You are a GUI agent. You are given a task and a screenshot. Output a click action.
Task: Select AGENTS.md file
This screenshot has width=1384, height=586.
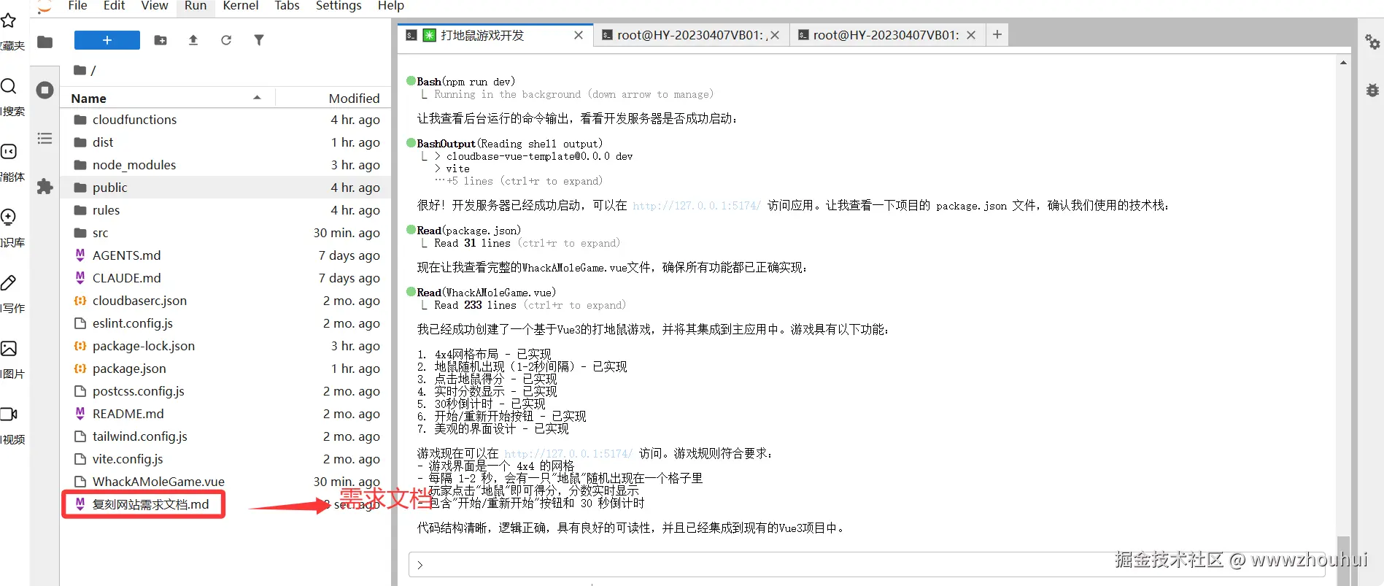coord(226,255)
